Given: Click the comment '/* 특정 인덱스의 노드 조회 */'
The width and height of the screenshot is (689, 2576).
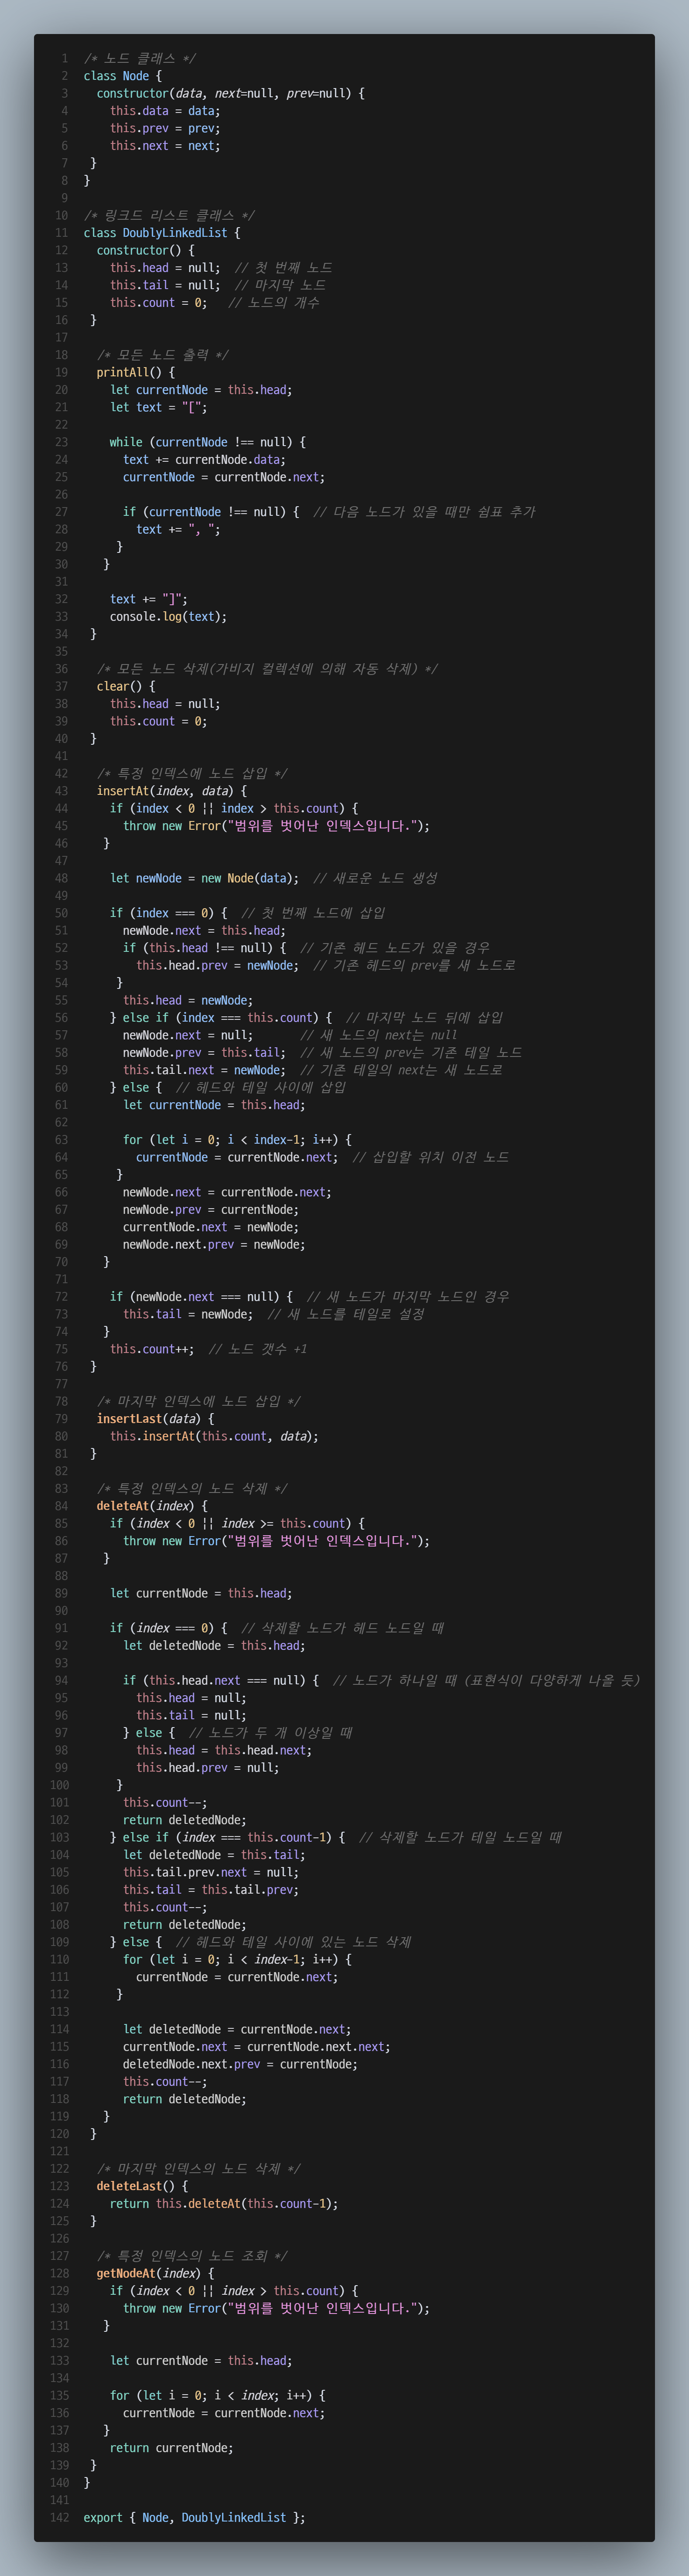Looking at the screenshot, I should [192, 2256].
